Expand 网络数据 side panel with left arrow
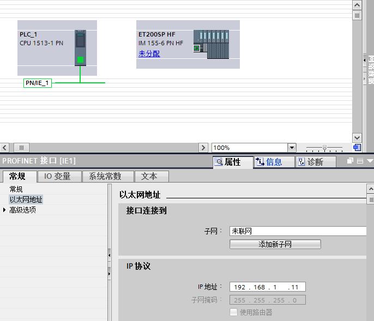Viewport: 374px width, 321px height. coord(364,60)
